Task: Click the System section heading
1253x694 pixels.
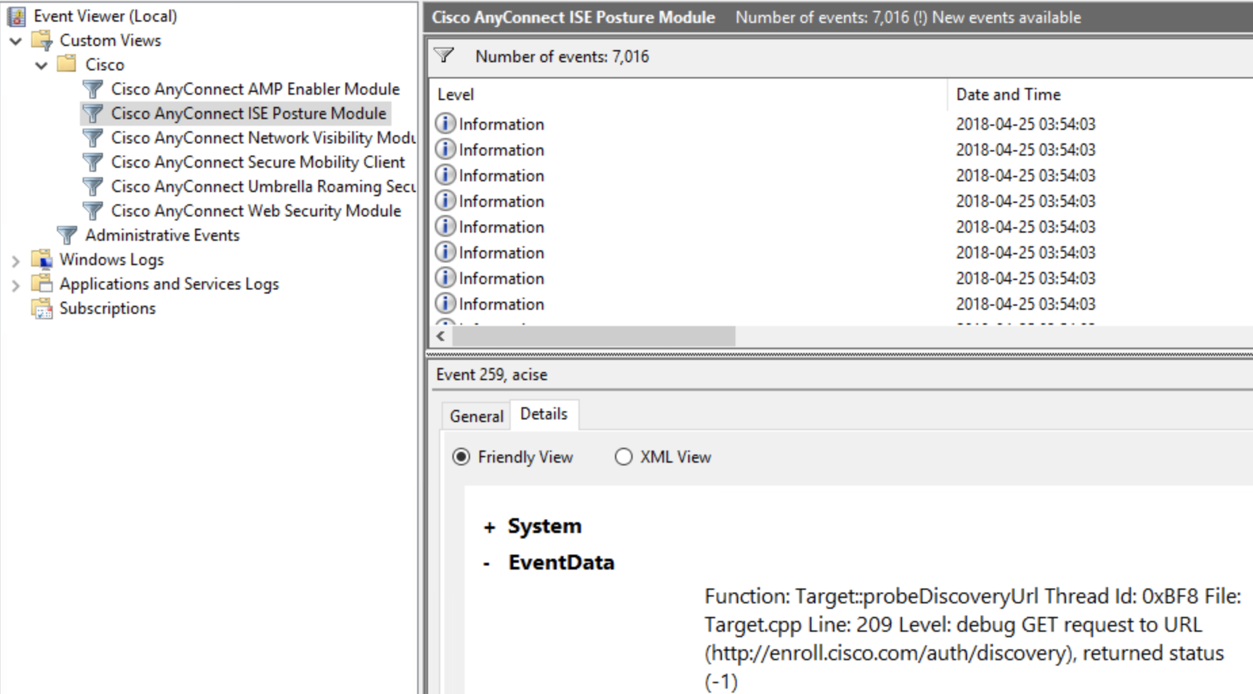Action: click(545, 526)
